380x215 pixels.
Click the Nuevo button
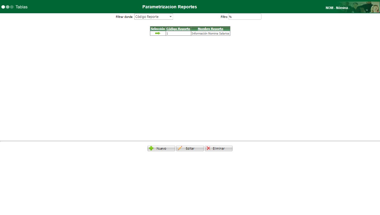pyautogui.click(x=161, y=148)
